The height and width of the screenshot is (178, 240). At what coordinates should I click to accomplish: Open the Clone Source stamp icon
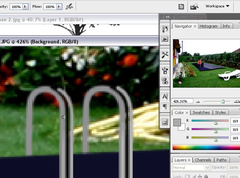pos(165,81)
